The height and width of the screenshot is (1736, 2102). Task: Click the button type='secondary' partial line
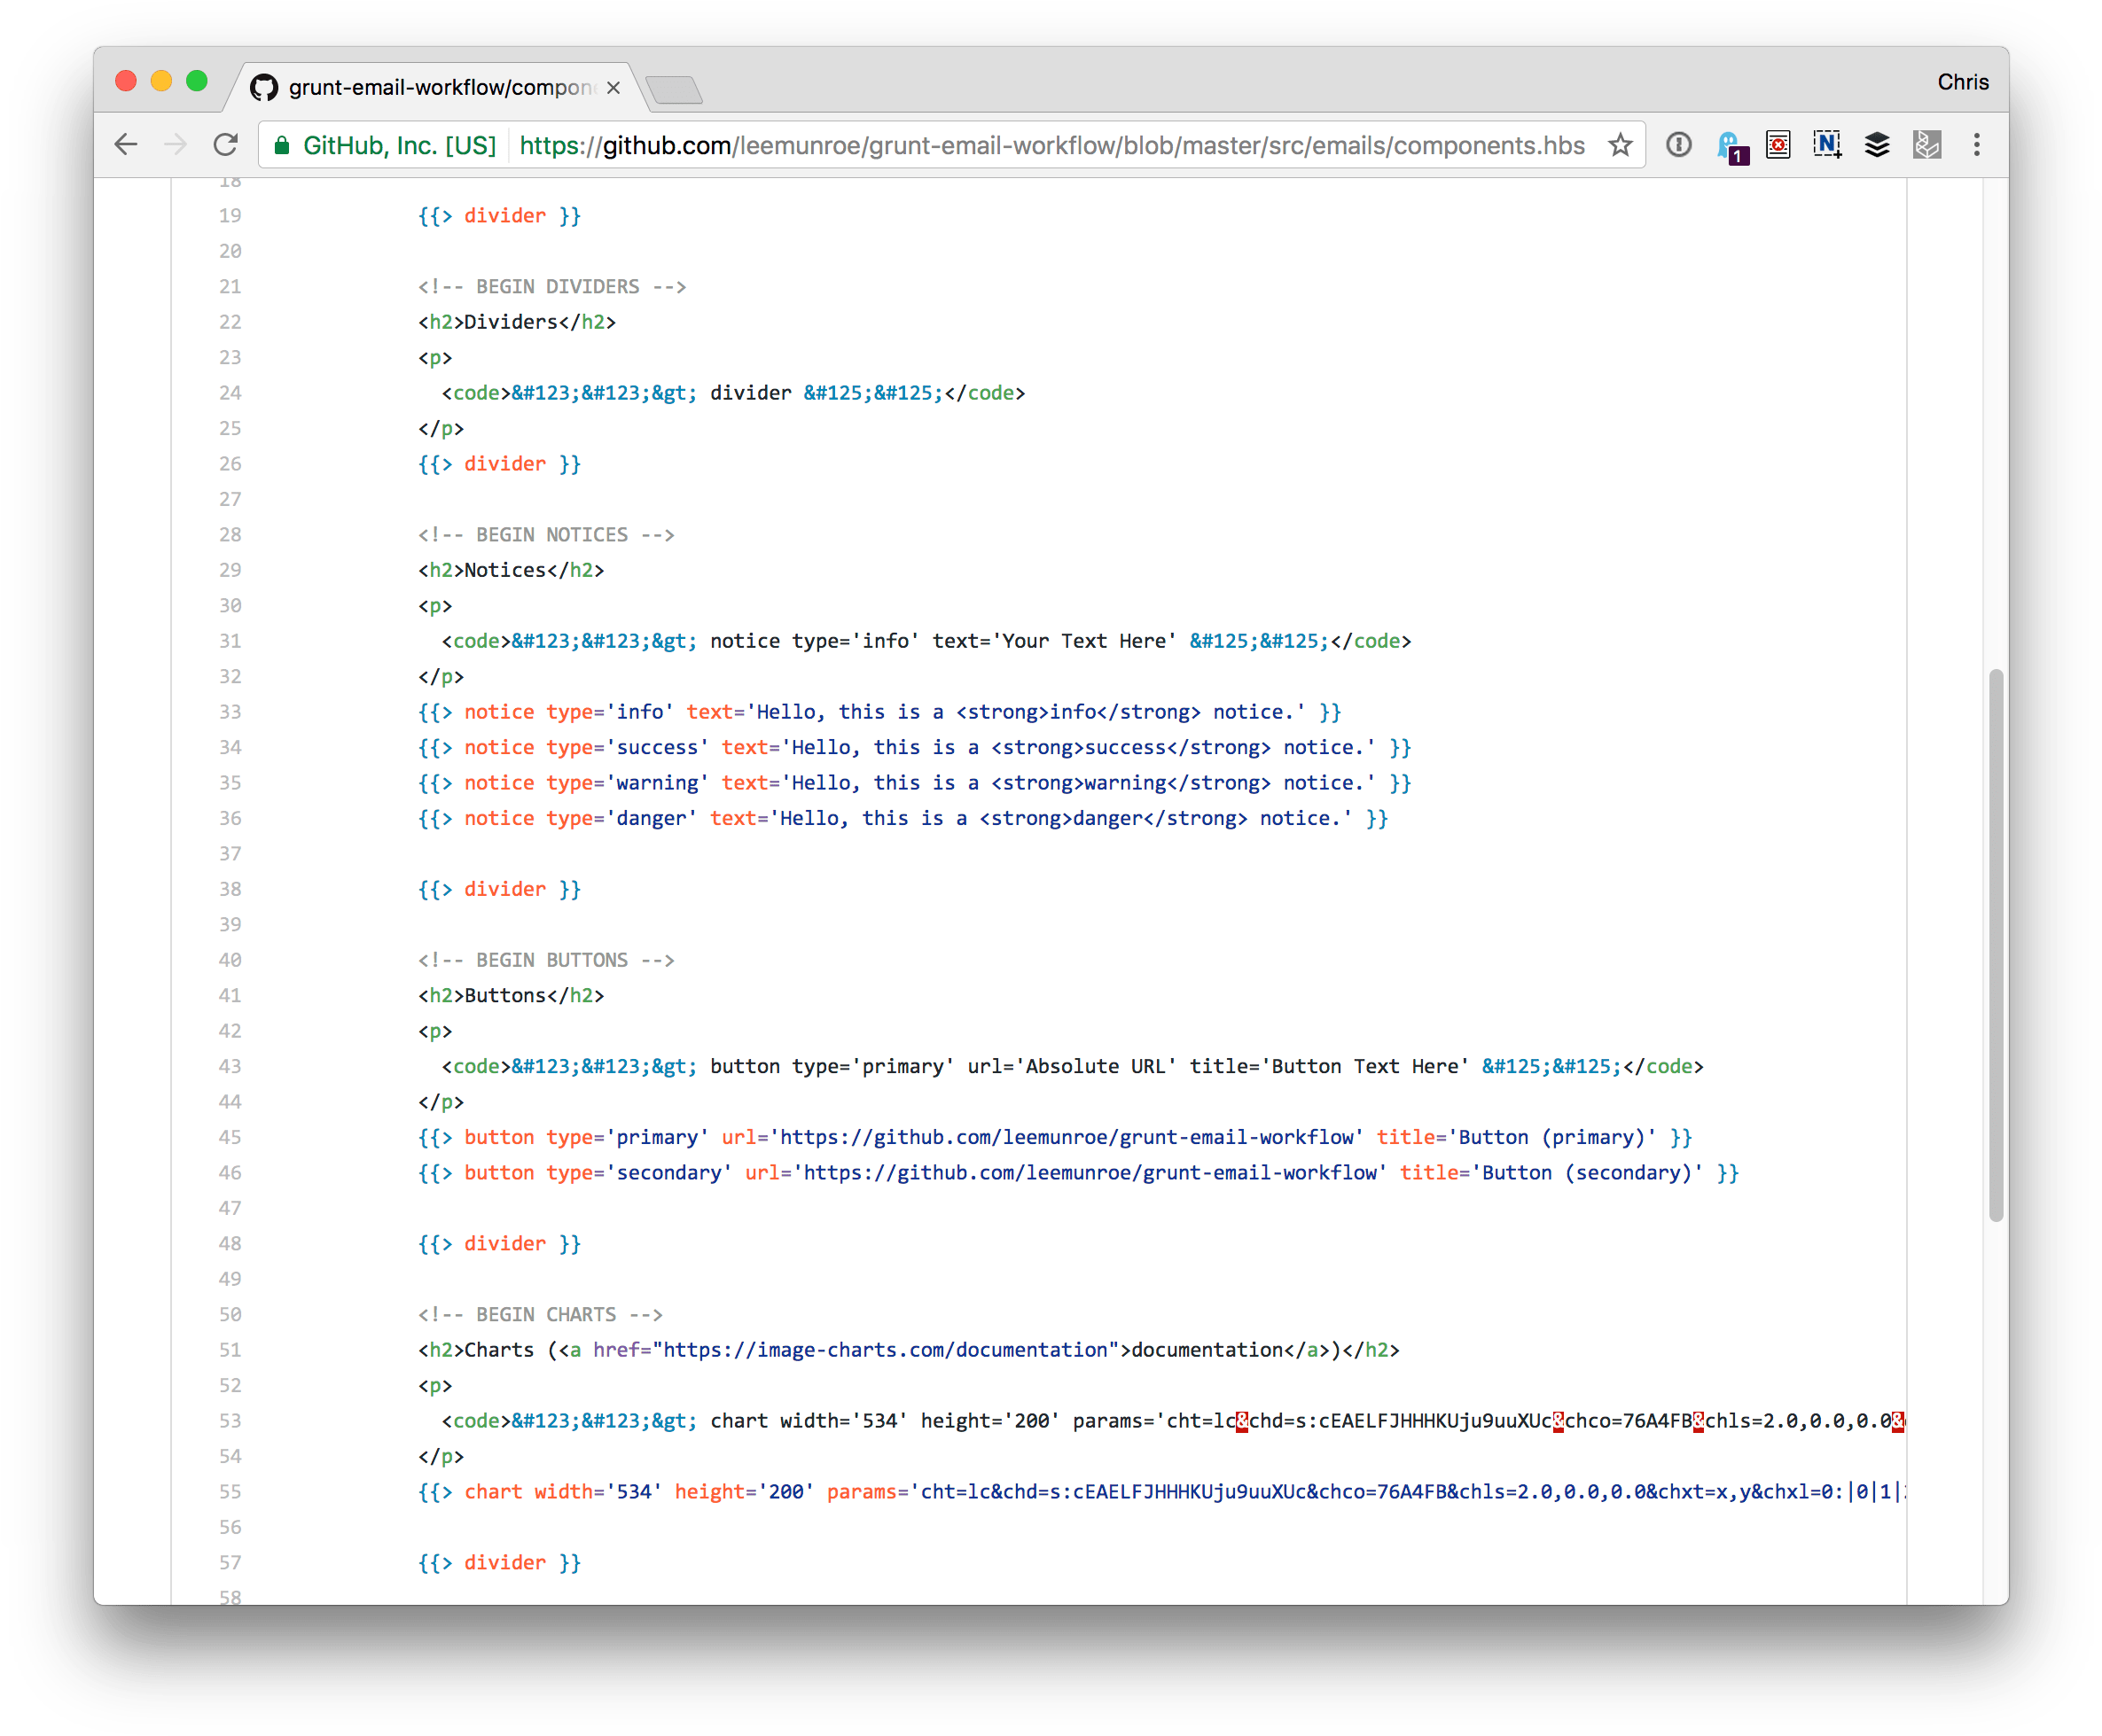click(x=1079, y=1172)
